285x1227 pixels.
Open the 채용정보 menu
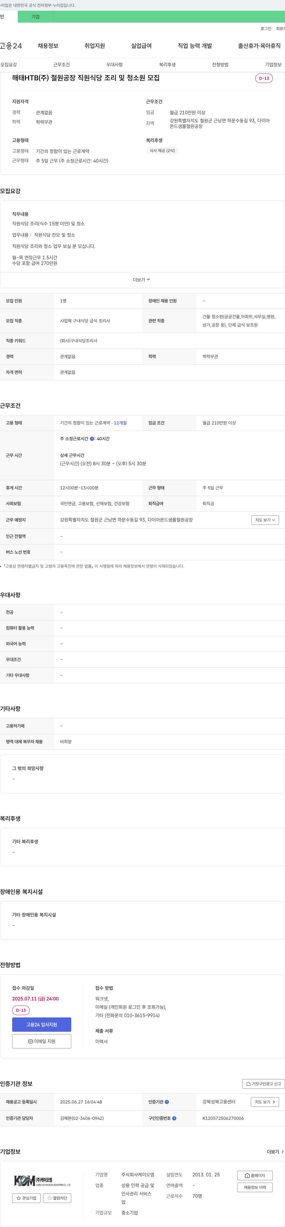[x=48, y=46]
